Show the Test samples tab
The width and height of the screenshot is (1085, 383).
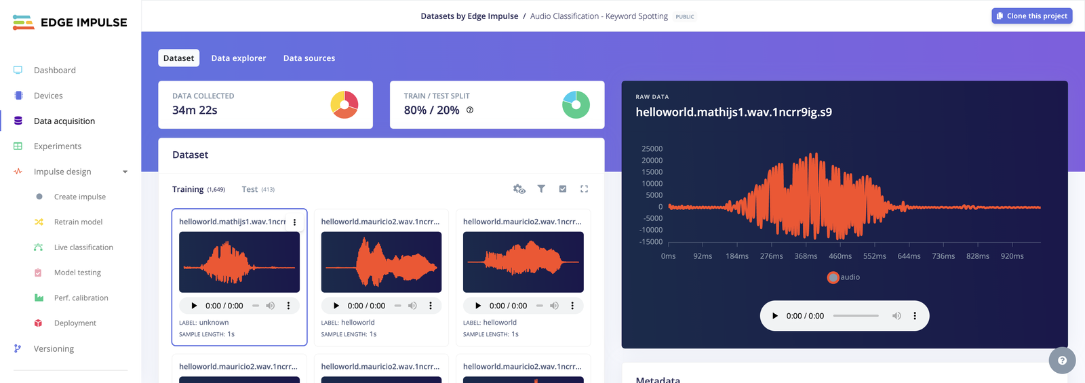tap(258, 189)
